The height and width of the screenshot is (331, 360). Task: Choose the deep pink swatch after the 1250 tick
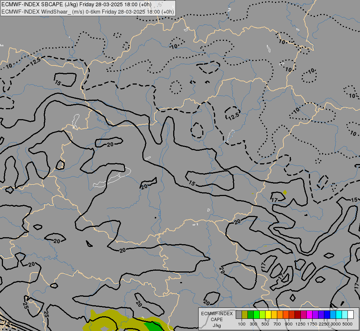(303, 315)
